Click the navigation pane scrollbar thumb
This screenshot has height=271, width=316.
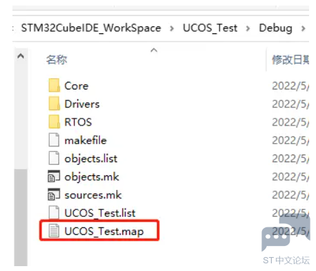click(x=21, y=218)
